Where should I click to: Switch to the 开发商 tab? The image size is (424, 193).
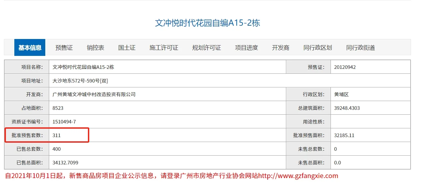pos(281,48)
